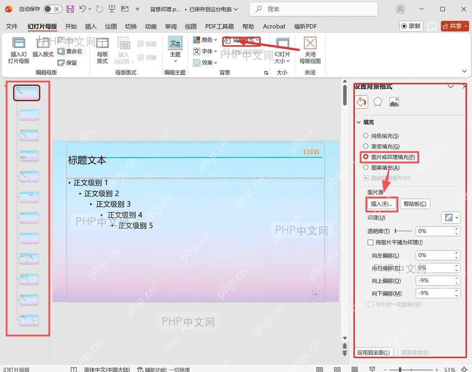
Task: Select Pattern fill (图案填充) radio
Action: pos(366,167)
